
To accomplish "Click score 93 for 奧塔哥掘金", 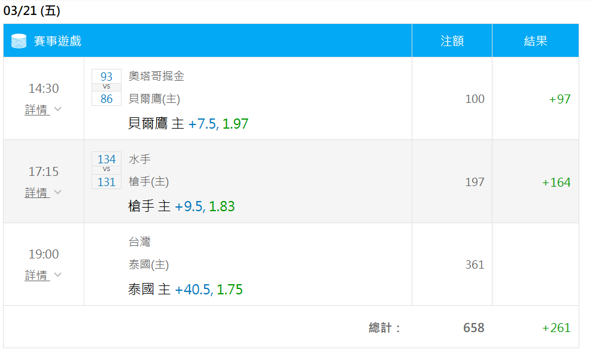I will (107, 77).
